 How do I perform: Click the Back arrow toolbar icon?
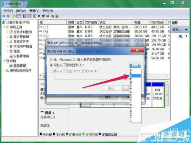pos(4,16)
